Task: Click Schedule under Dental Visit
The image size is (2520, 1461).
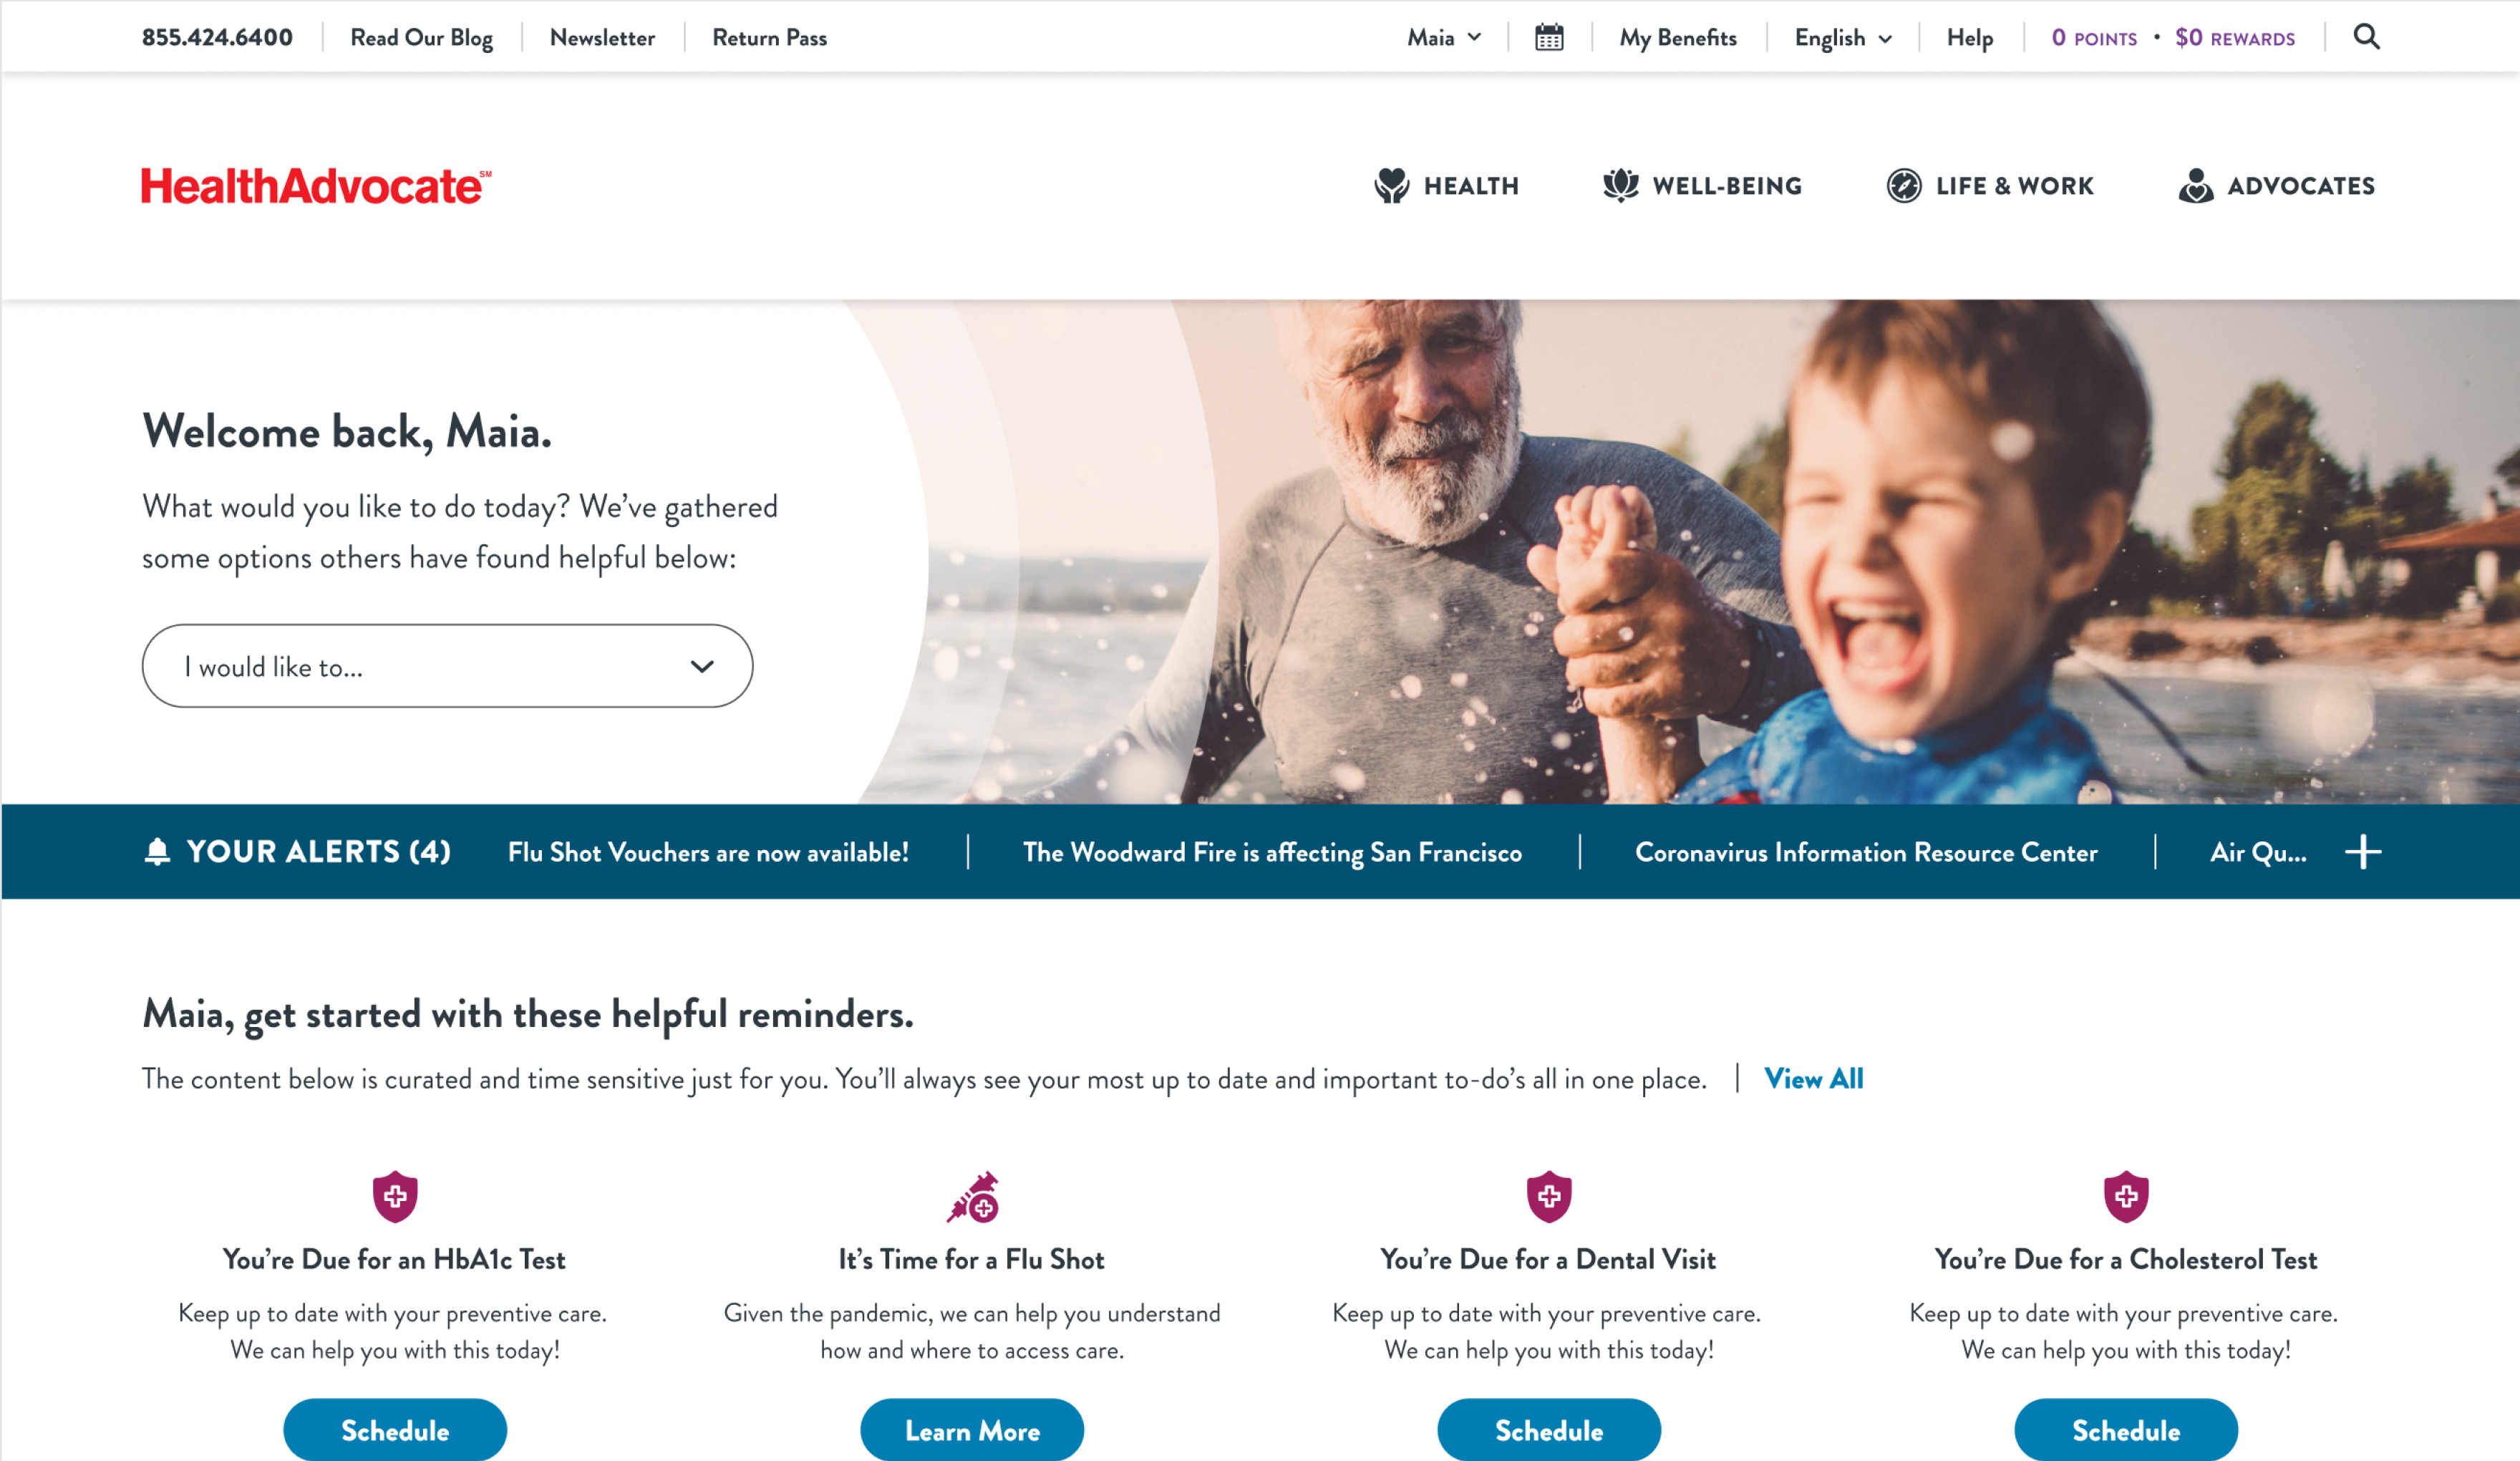Action: (1549, 1431)
